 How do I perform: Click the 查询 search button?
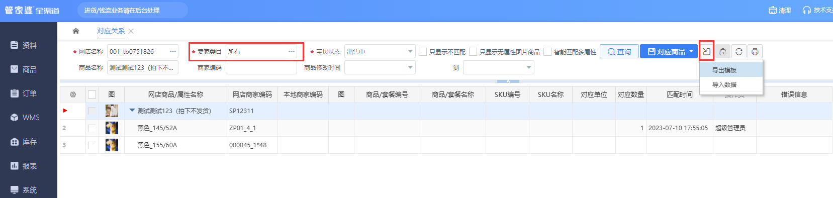click(x=619, y=51)
